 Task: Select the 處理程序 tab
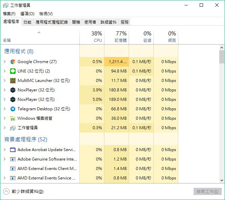11,22
